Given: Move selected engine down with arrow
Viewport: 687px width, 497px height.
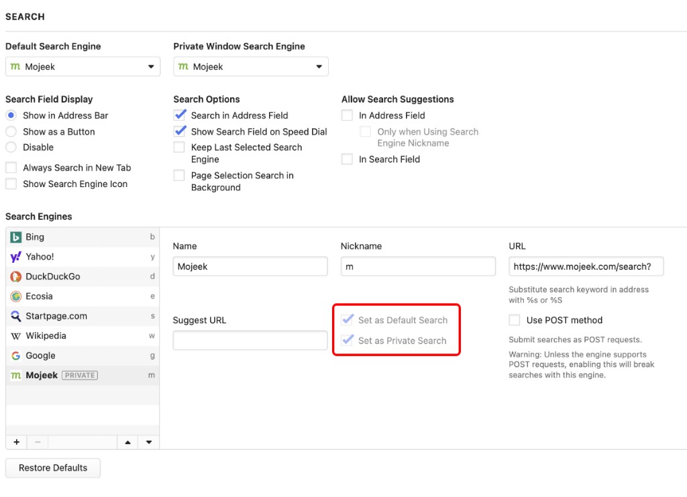Looking at the screenshot, I should tap(149, 442).
